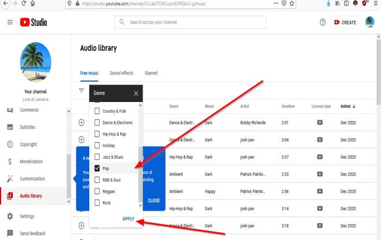Play the 3:18 josh pan track

82,226
